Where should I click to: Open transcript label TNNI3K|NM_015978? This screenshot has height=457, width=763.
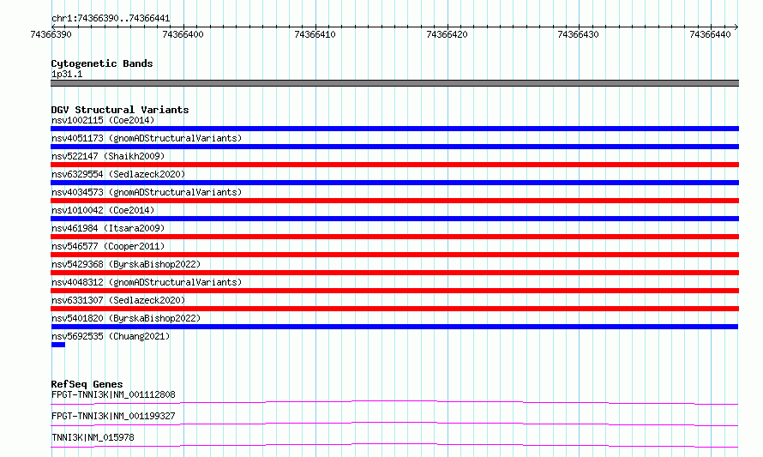pos(93,437)
